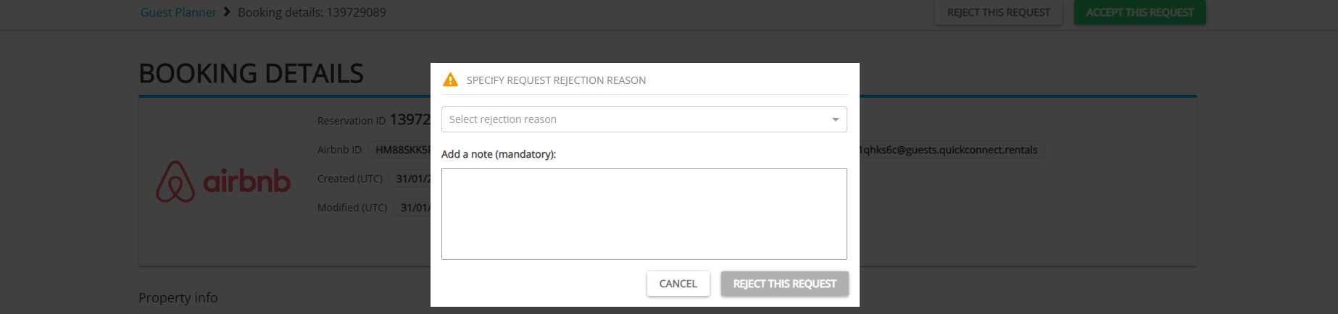Click dialog's grey REJECT THIS REQUEST button

[x=784, y=284]
